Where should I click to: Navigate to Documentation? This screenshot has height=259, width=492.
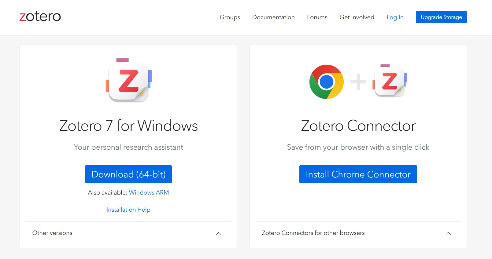point(273,17)
